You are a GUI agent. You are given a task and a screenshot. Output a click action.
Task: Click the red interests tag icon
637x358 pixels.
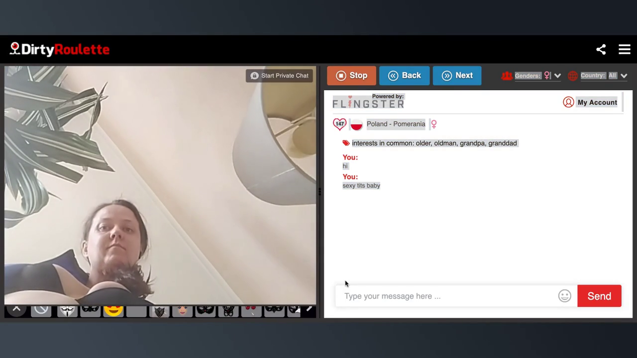coord(346,143)
